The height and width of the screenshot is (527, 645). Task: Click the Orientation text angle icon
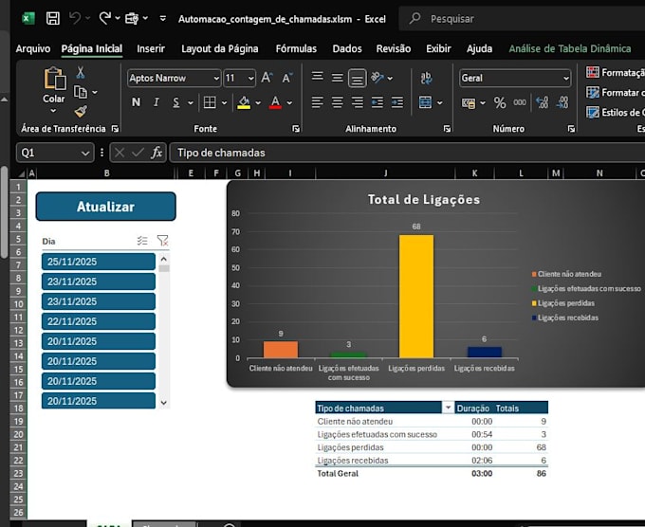coord(378,78)
